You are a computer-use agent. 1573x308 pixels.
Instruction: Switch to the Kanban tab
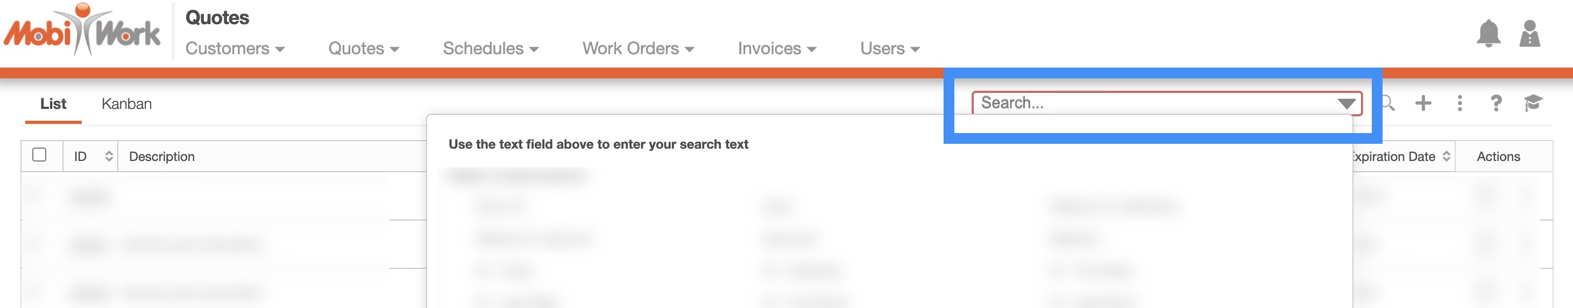coord(126,104)
